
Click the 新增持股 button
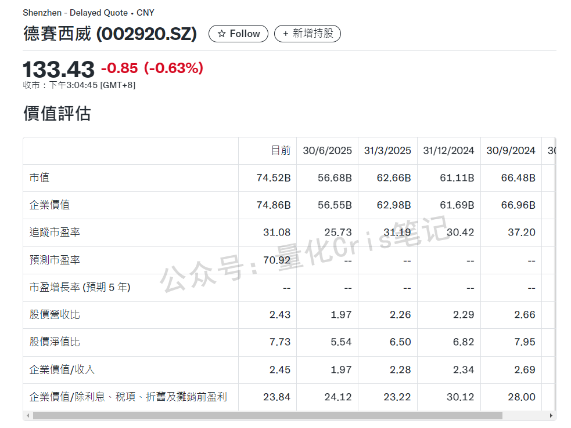coord(307,34)
